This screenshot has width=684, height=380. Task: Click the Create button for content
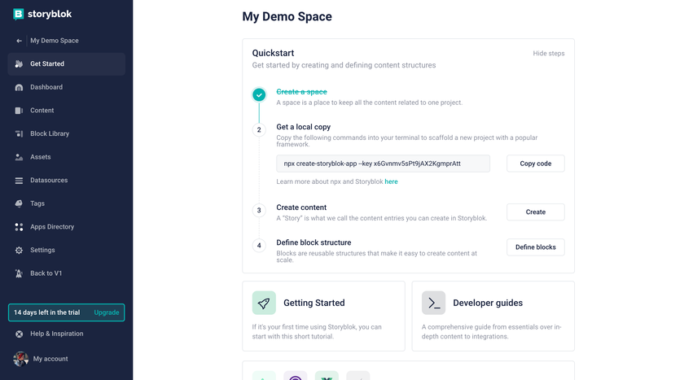[535, 212]
